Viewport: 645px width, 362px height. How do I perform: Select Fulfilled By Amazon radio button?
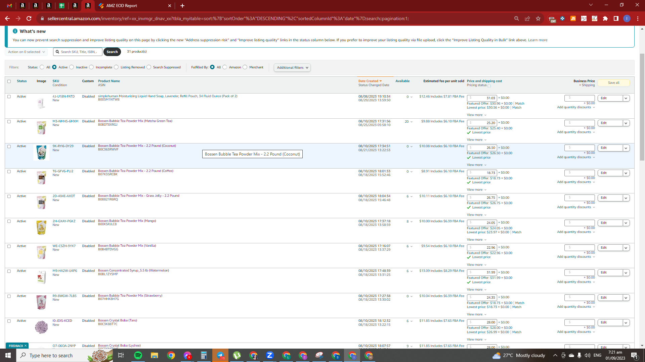225,67
